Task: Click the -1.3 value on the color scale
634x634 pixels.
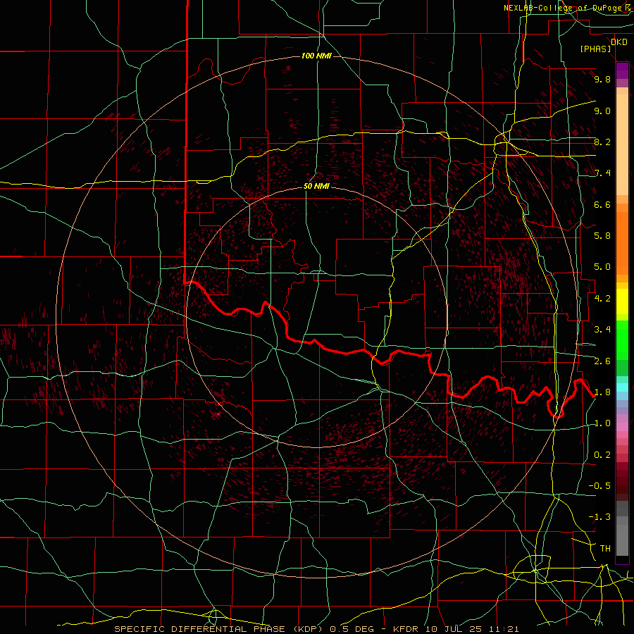Action: click(599, 517)
